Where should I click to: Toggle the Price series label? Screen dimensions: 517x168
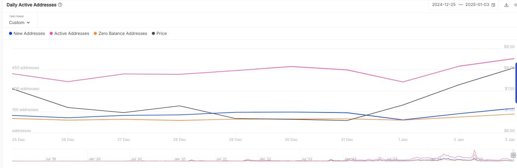pos(161,33)
